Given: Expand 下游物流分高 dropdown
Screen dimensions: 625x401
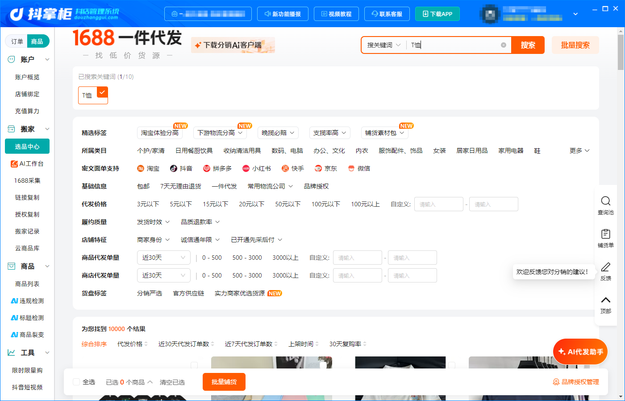Looking at the screenshot, I should pos(220,133).
